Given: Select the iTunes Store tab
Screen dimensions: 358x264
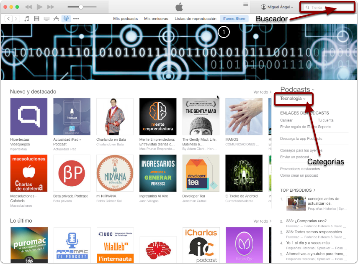Looking at the screenshot, I should click(x=234, y=19).
